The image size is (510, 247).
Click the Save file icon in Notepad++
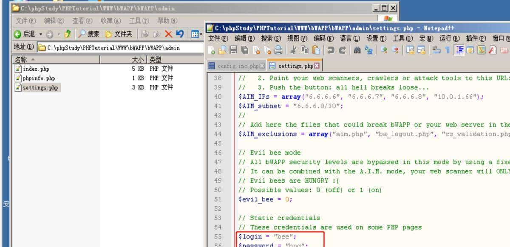pyautogui.click(x=233, y=50)
